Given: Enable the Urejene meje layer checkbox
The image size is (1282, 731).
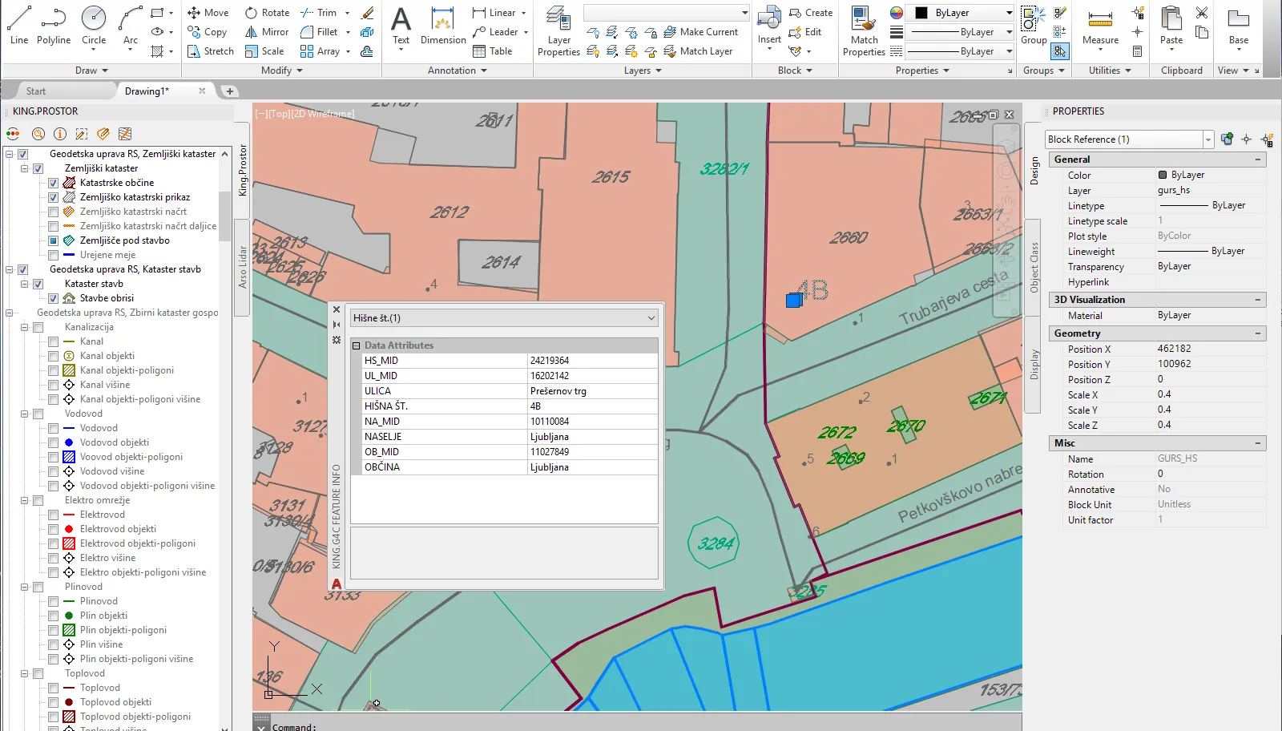Looking at the screenshot, I should (54, 255).
